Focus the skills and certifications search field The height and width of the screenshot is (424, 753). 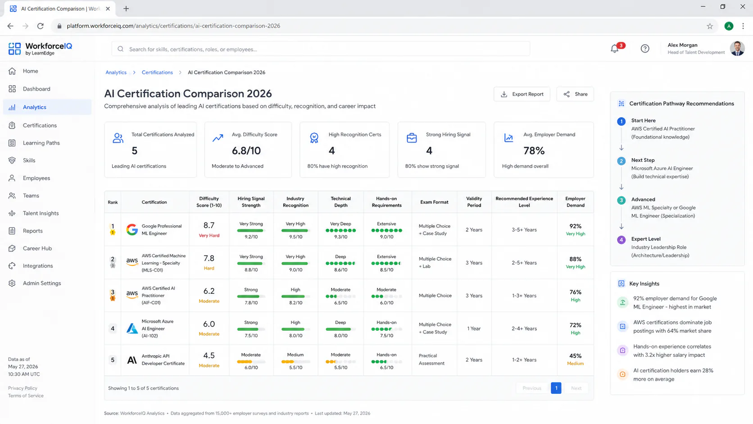pyautogui.click(x=321, y=49)
